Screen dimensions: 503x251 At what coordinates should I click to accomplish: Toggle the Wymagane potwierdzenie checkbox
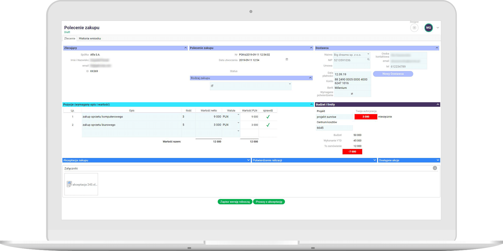pos(352,94)
